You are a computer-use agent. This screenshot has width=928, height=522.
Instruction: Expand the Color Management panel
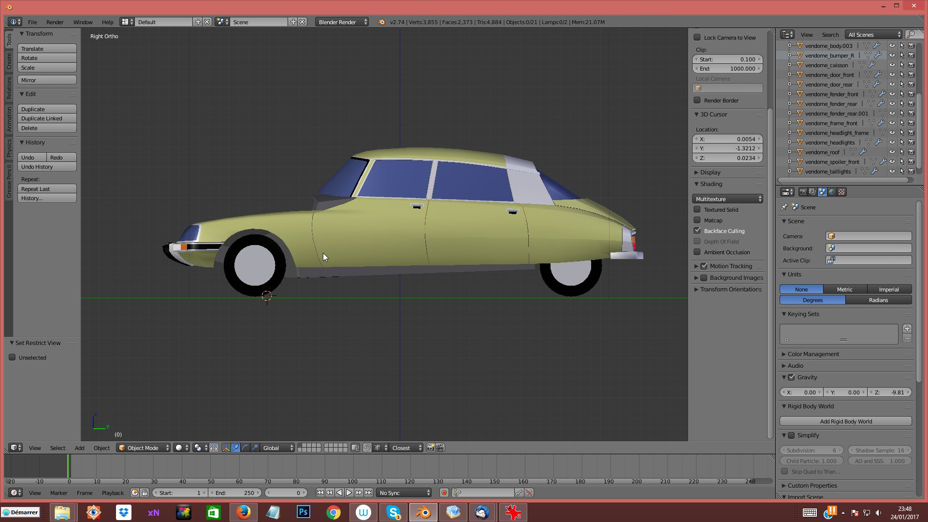(x=813, y=354)
